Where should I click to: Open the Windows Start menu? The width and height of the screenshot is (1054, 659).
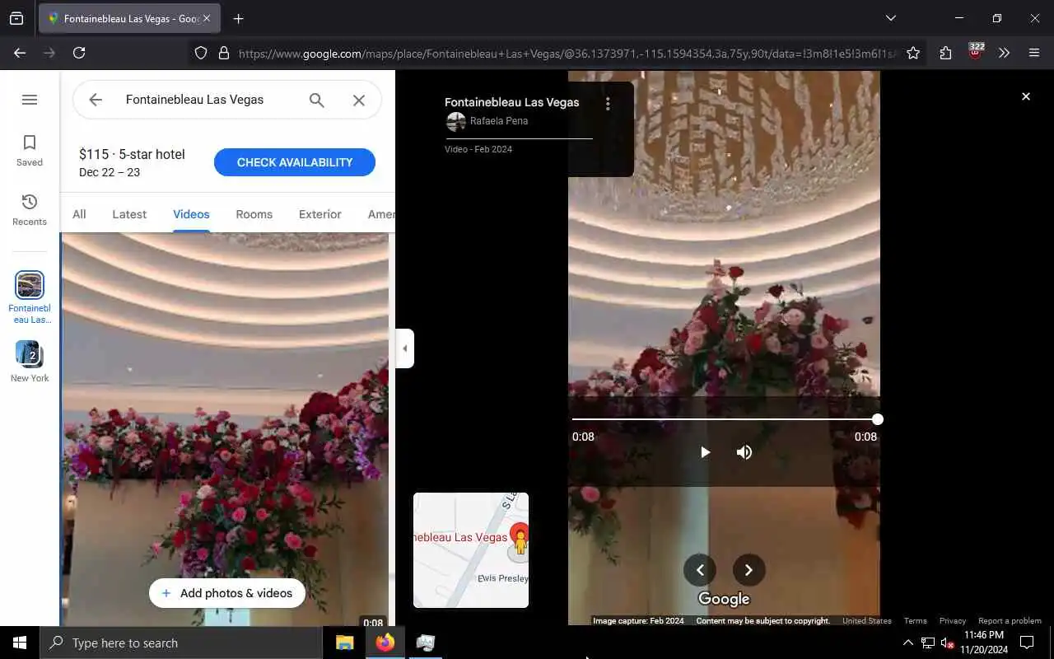tap(20, 643)
